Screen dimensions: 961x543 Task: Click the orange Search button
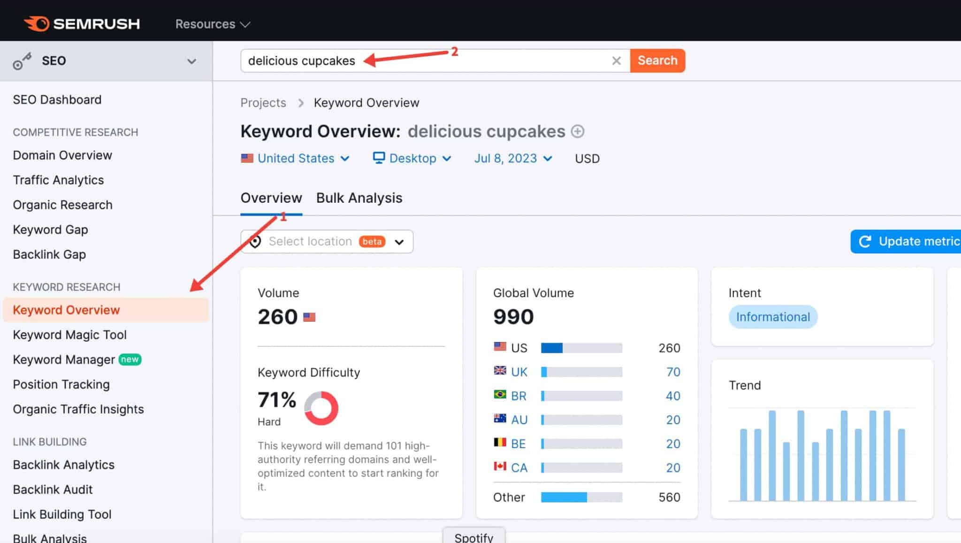tap(657, 61)
